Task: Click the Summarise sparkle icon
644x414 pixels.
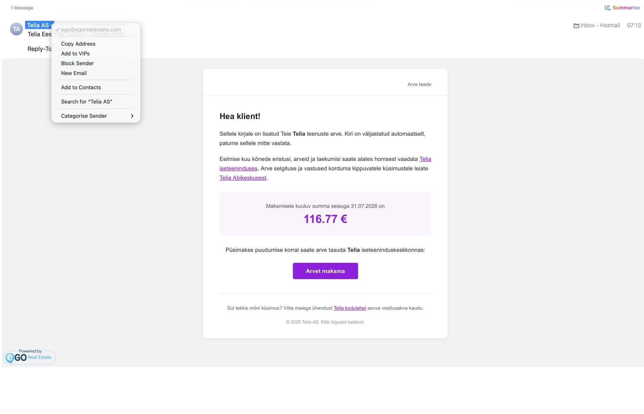Action: [x=608, y=8]
